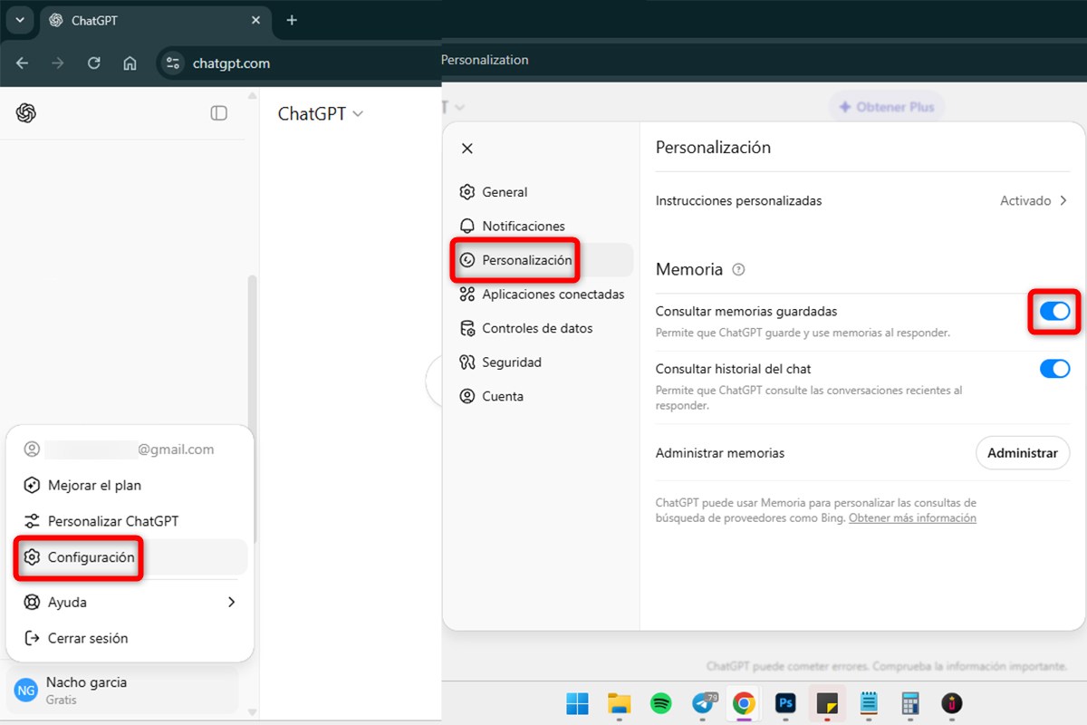Open Calculator from the taskbar
This screenshot has height=725, width=1087.
click(910, 703)
